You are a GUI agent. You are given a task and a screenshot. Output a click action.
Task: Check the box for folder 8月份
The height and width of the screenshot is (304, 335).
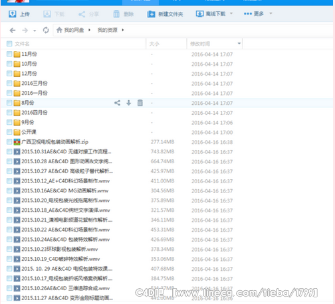[x=9, y=103]
